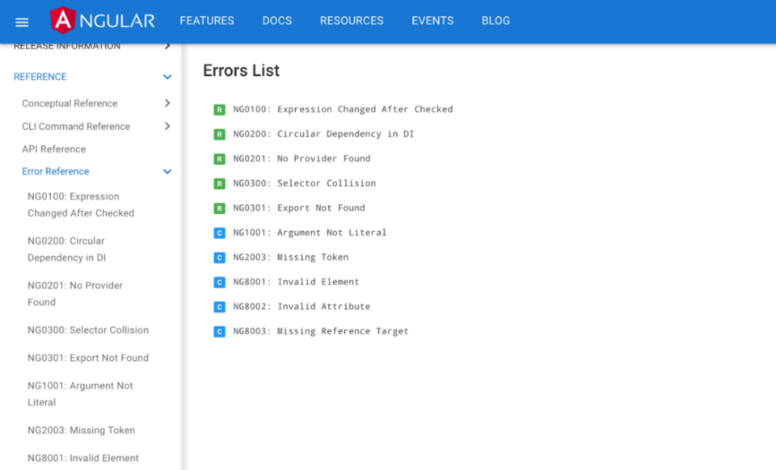Open the Features nav item

[x=207, y=21]
